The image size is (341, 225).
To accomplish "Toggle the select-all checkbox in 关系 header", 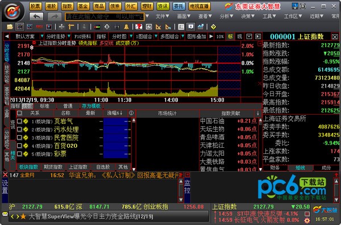I will click(x=19, y=113).
